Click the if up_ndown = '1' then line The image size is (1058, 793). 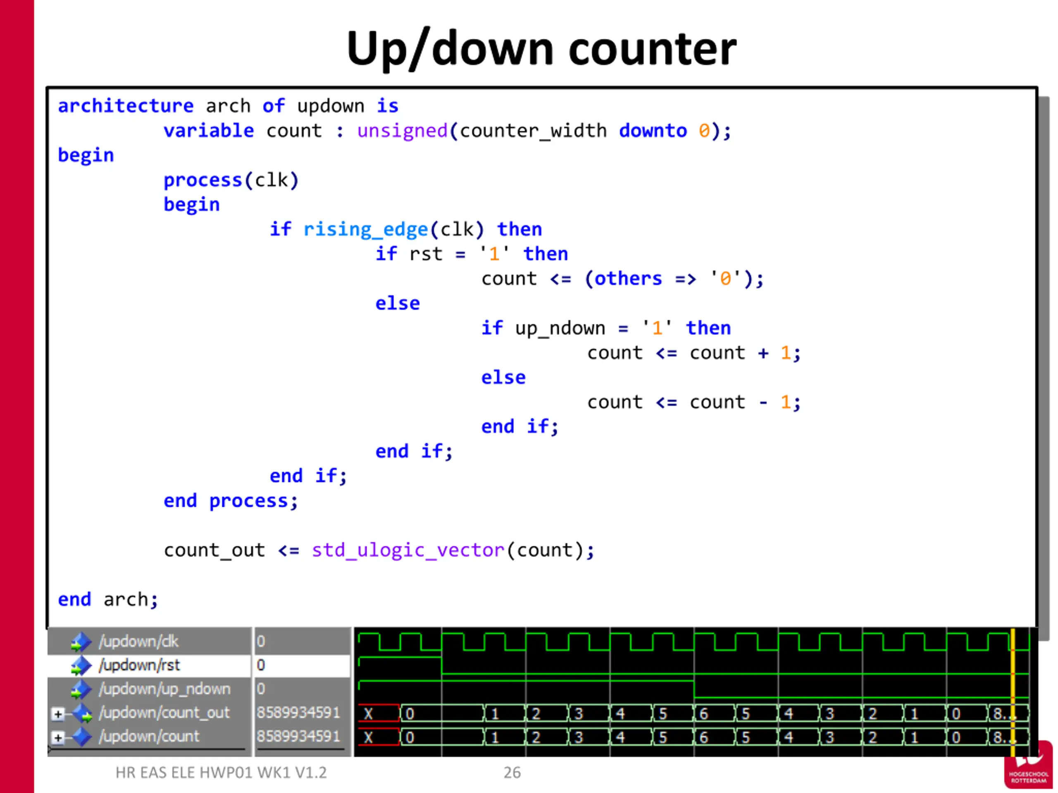coord(605,328)
